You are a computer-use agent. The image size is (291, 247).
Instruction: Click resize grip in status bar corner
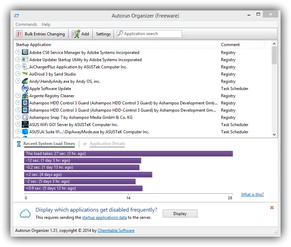[276, 232]
